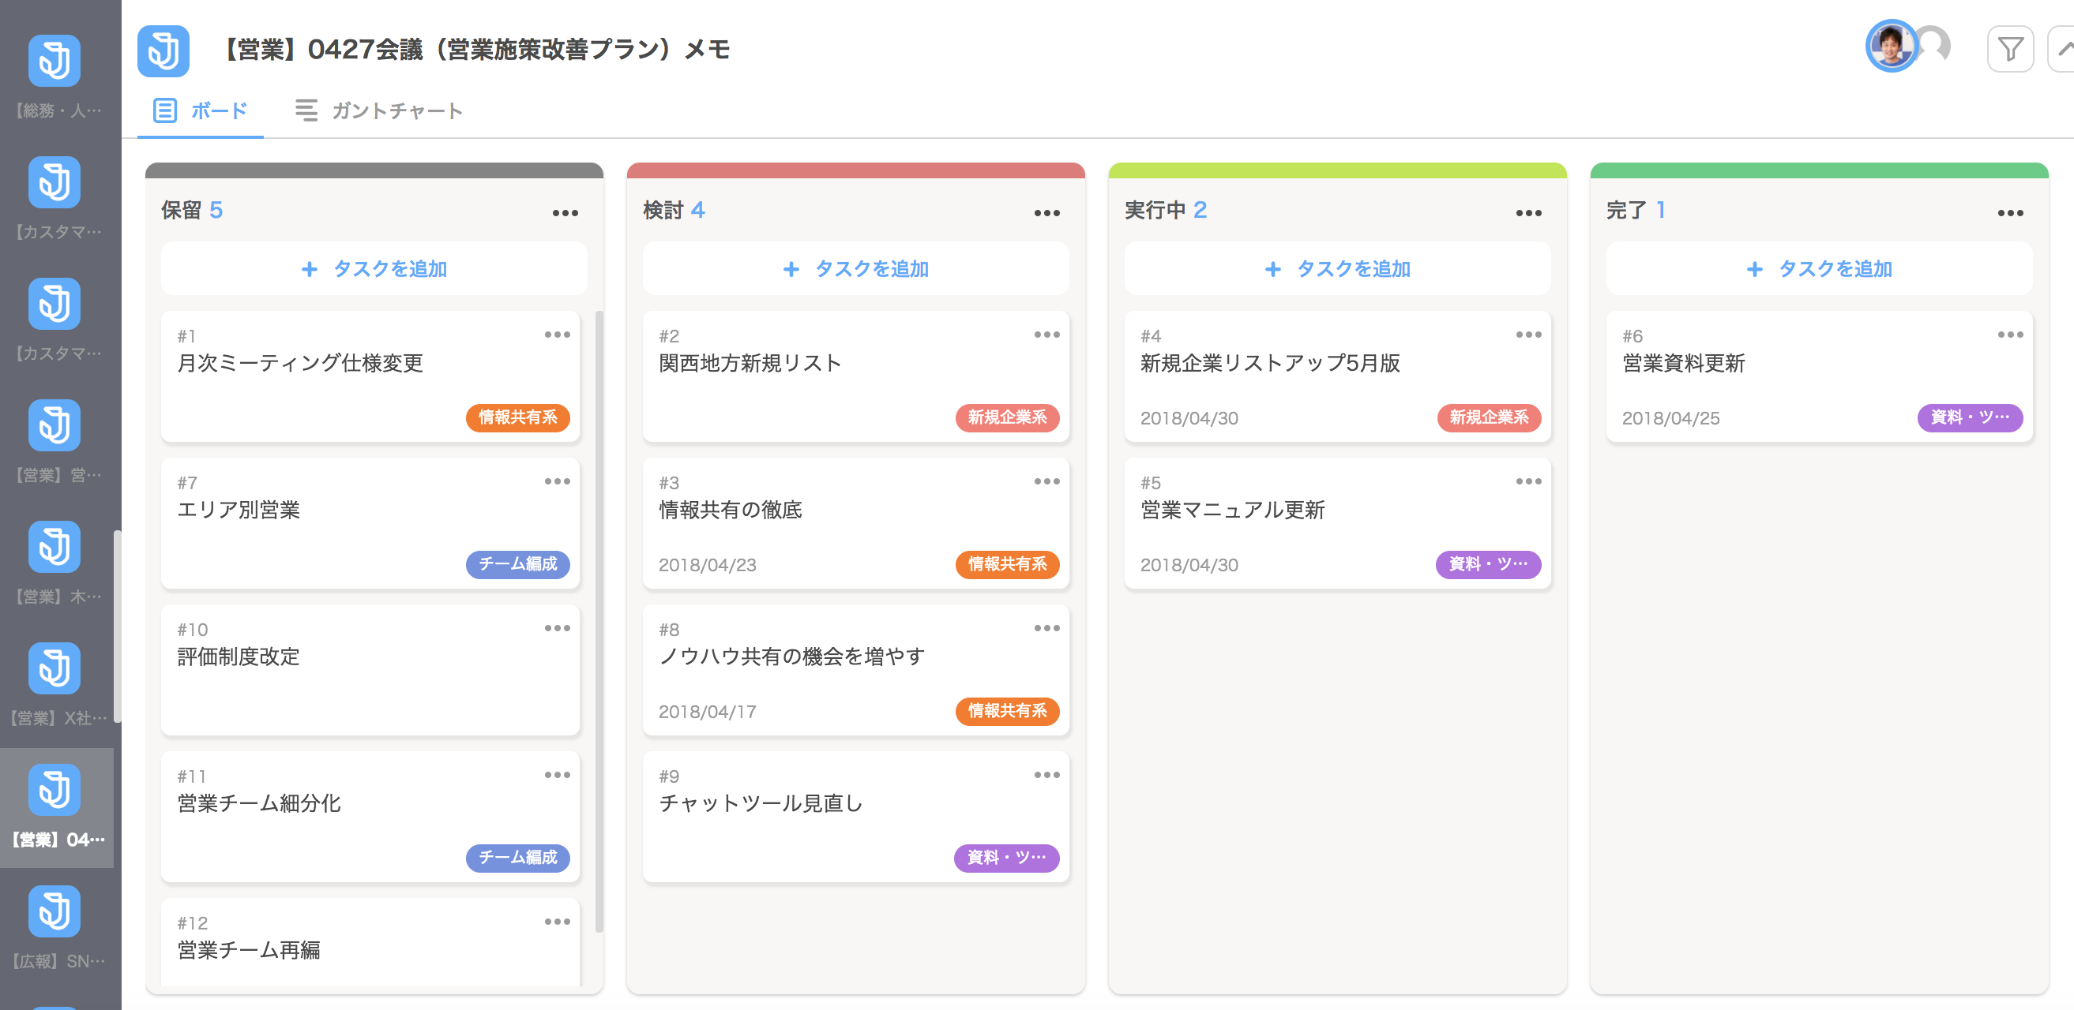Image resolution: width=2074 pixels, height=1010 pixels.
Task: Click the sidebar project list scrollbar
Action: tap(118, 627)
